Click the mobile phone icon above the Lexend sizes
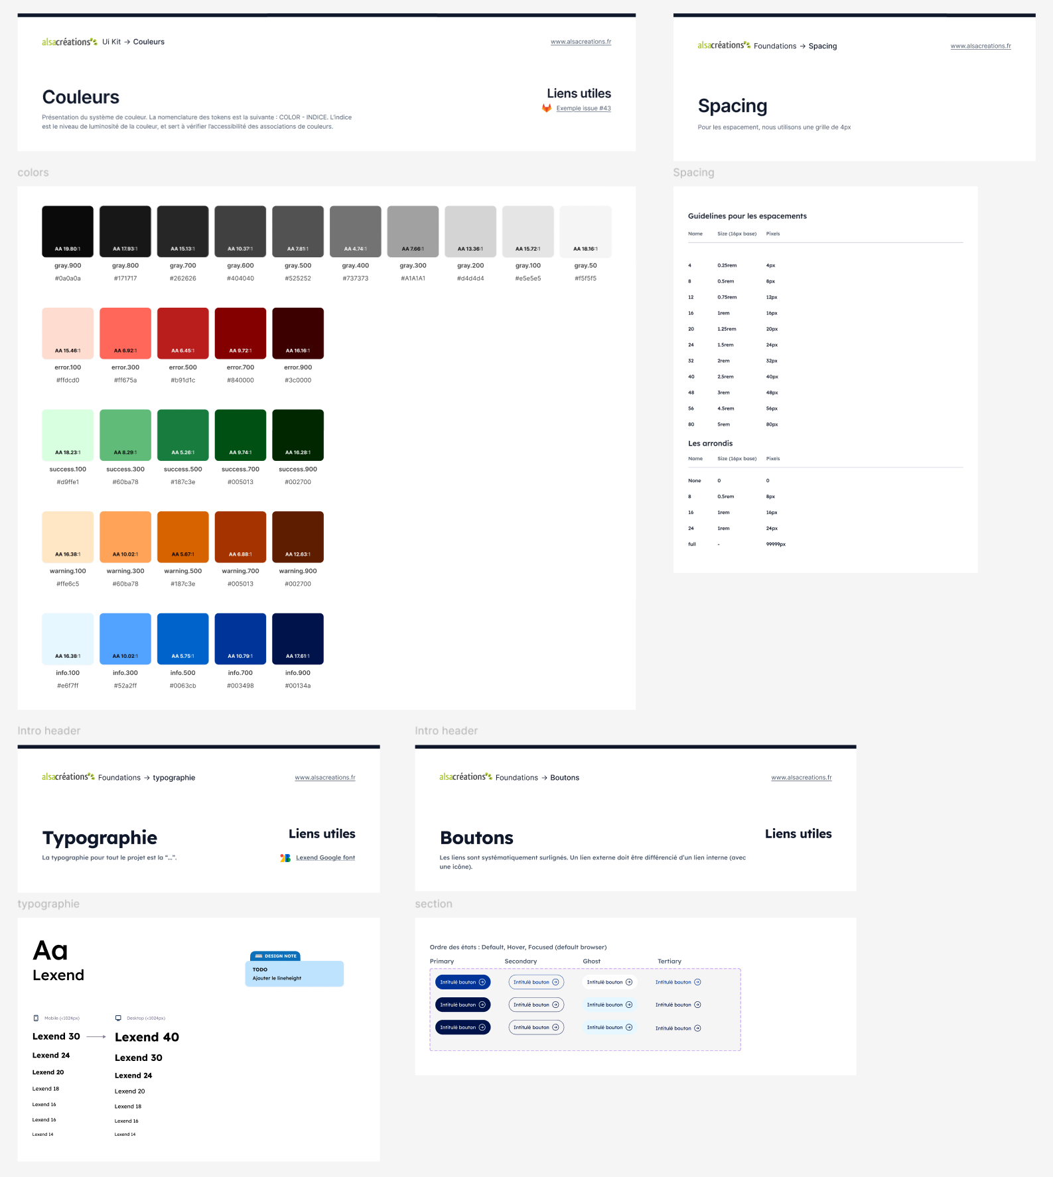Viewport: 1053px width, 1177px height. coord(36,1018)
